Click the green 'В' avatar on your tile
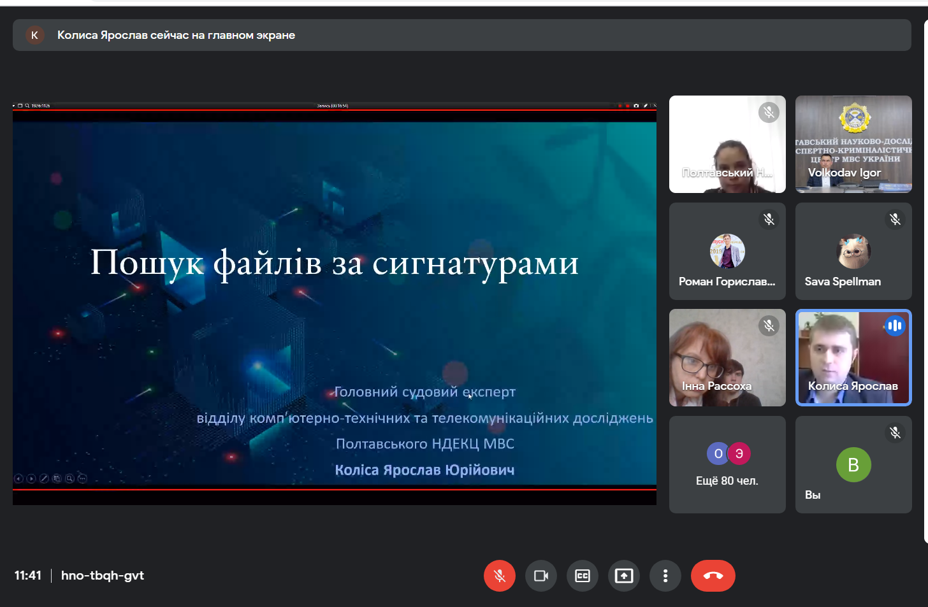The height and width of the screenshot is (607, 928). click(x=853, y=465)
